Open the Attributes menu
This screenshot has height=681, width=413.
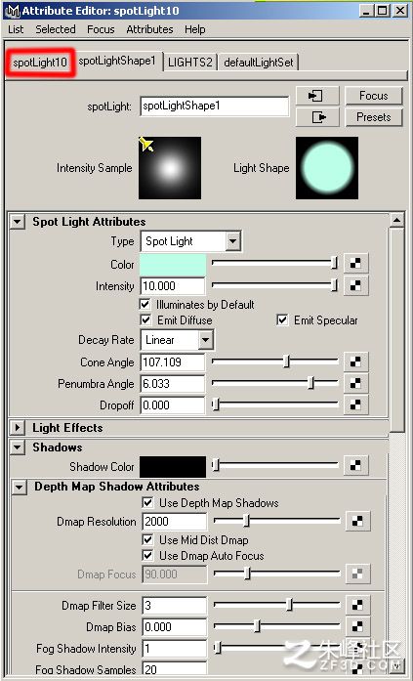pos(149,29)
